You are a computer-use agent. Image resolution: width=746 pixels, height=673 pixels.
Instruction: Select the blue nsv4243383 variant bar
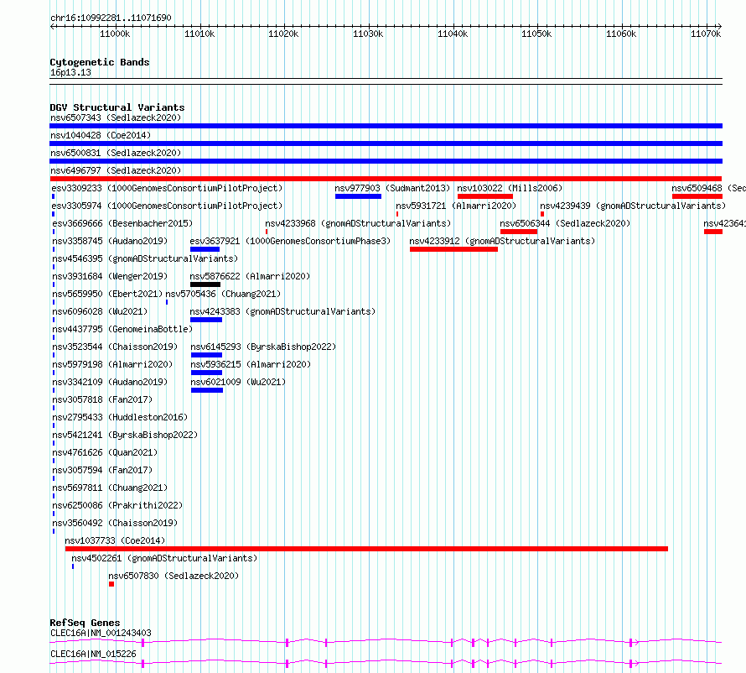click(x=206, y=320)
